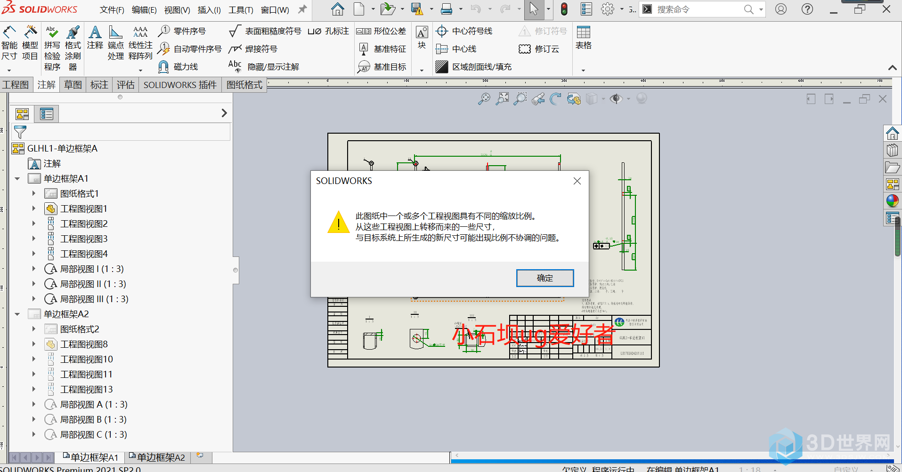Add a Hole Callout
902x472 pixels.
tap(328, 31)
